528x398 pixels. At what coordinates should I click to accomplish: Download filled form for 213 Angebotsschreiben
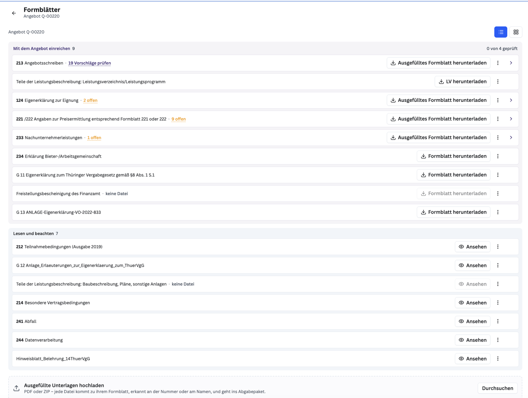coord(439,63)
